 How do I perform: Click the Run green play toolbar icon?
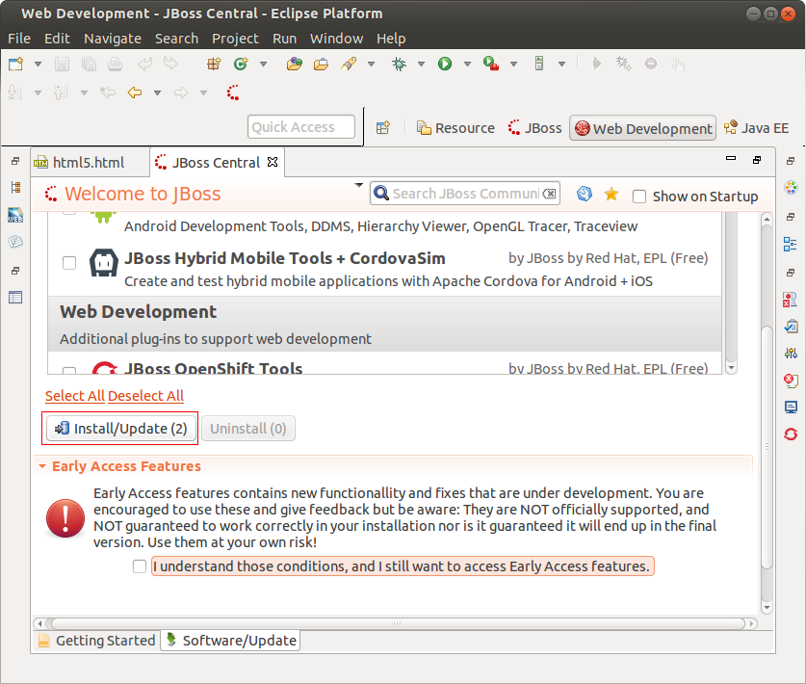[x=445, y=64]
